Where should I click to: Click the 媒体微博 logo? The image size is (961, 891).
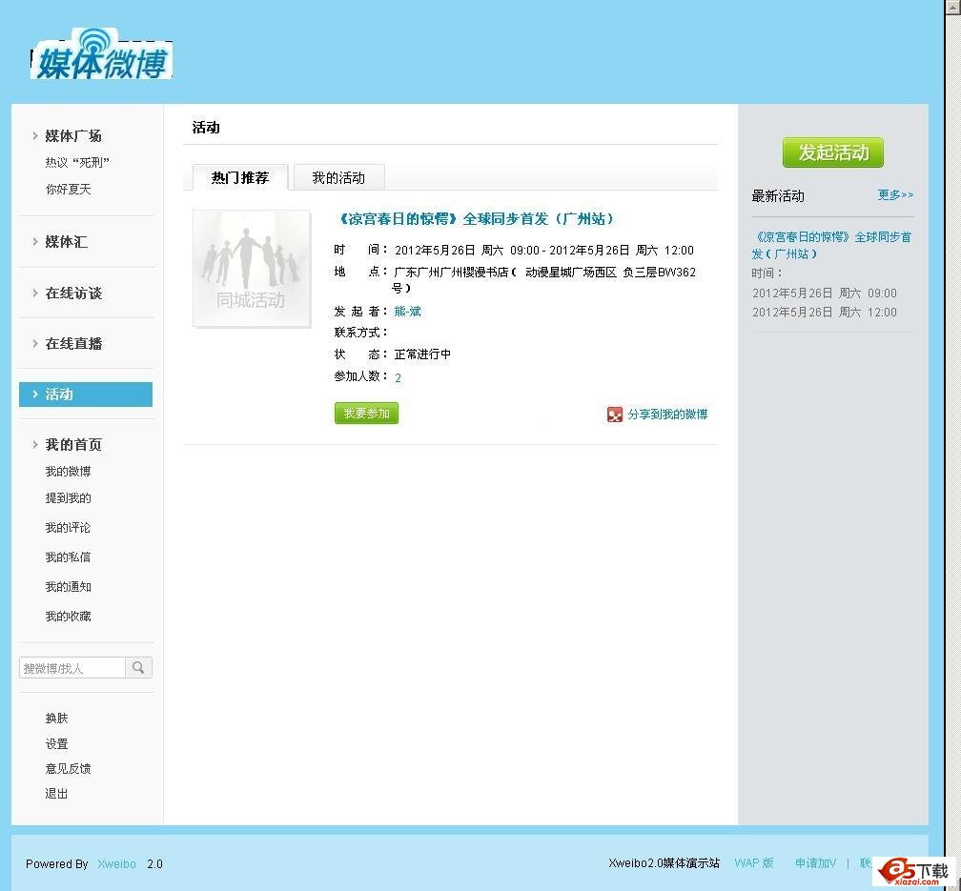click(x=101, y=55)
